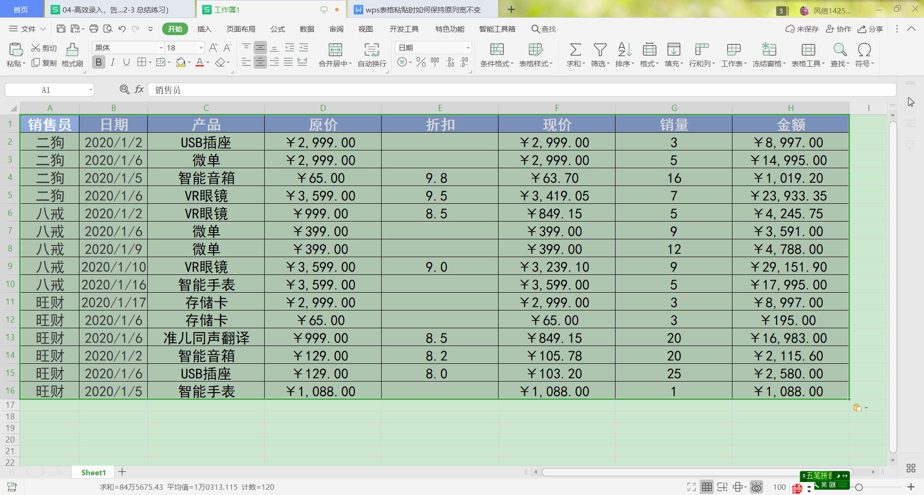Open the font name dropdown showing 黑体
The image size is (924, 495).
tap(161, 48)
